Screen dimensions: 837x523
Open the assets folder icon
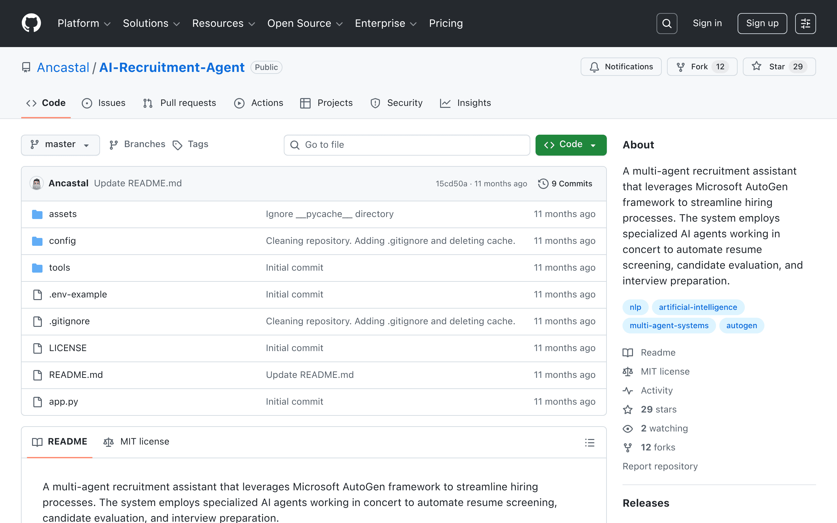(37, 214)
